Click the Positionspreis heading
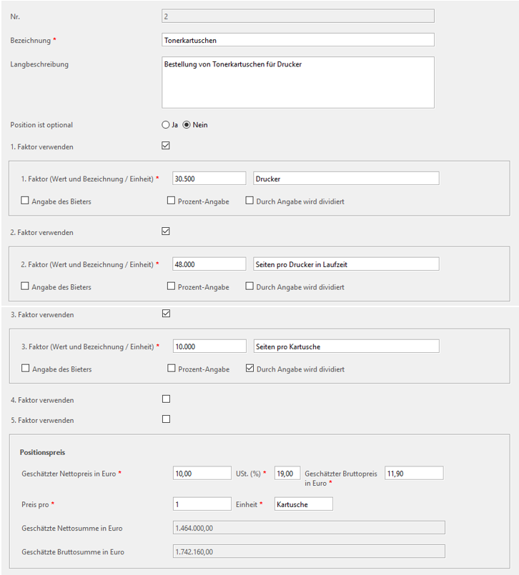 [42, 452]
